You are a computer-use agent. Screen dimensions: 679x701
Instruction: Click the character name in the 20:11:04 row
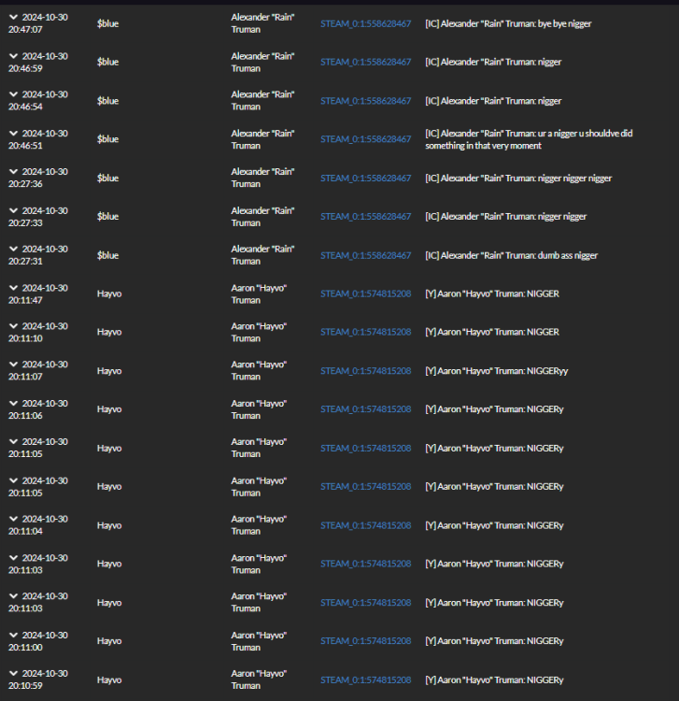point(259,525)
